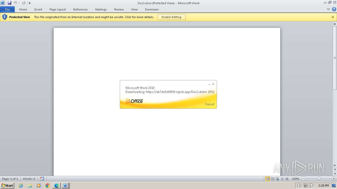Click the 3:25 PM clock

click(x=323, y=186)
